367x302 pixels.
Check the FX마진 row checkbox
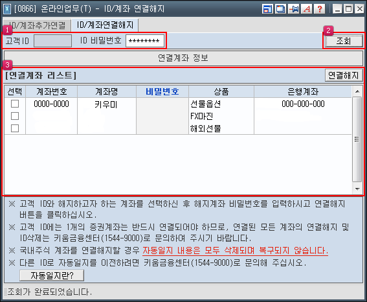click(x=15, y=116)
